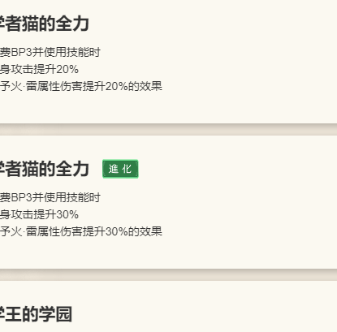Click BP3 in the top card's description

coord(21,52)
